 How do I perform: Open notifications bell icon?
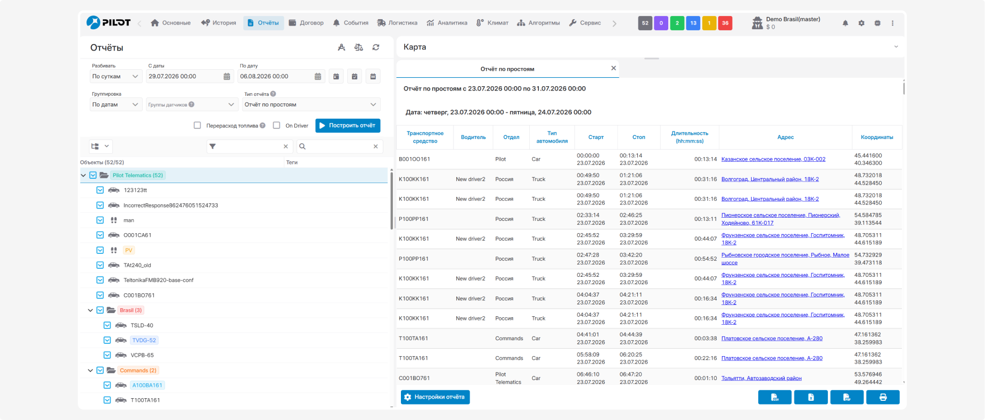coord(845,23)
